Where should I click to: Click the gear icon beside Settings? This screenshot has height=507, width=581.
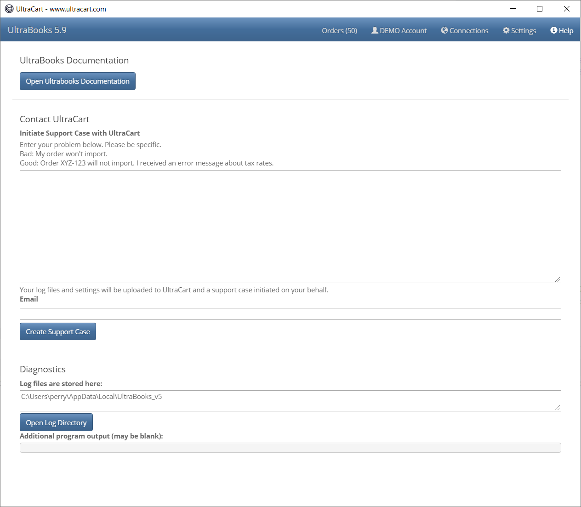tap(506, 30)
